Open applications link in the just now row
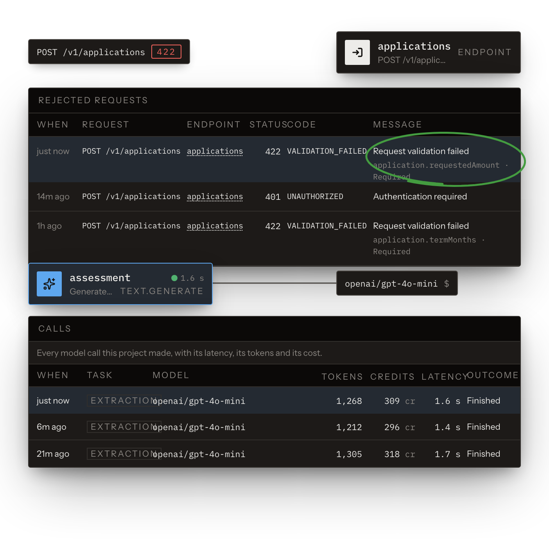This screenshot has height=549, width=549. click(x=215, y=151)
